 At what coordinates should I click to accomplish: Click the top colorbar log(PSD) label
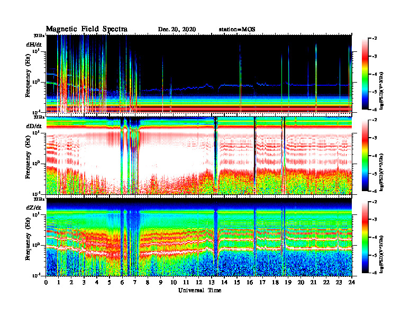pos(381,91)
